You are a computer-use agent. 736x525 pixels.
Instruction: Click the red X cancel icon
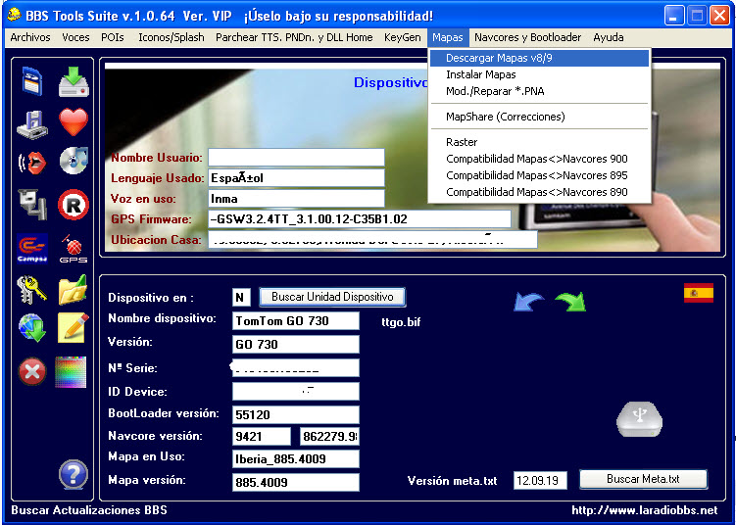pyautogui.click(x=32, y=371)
